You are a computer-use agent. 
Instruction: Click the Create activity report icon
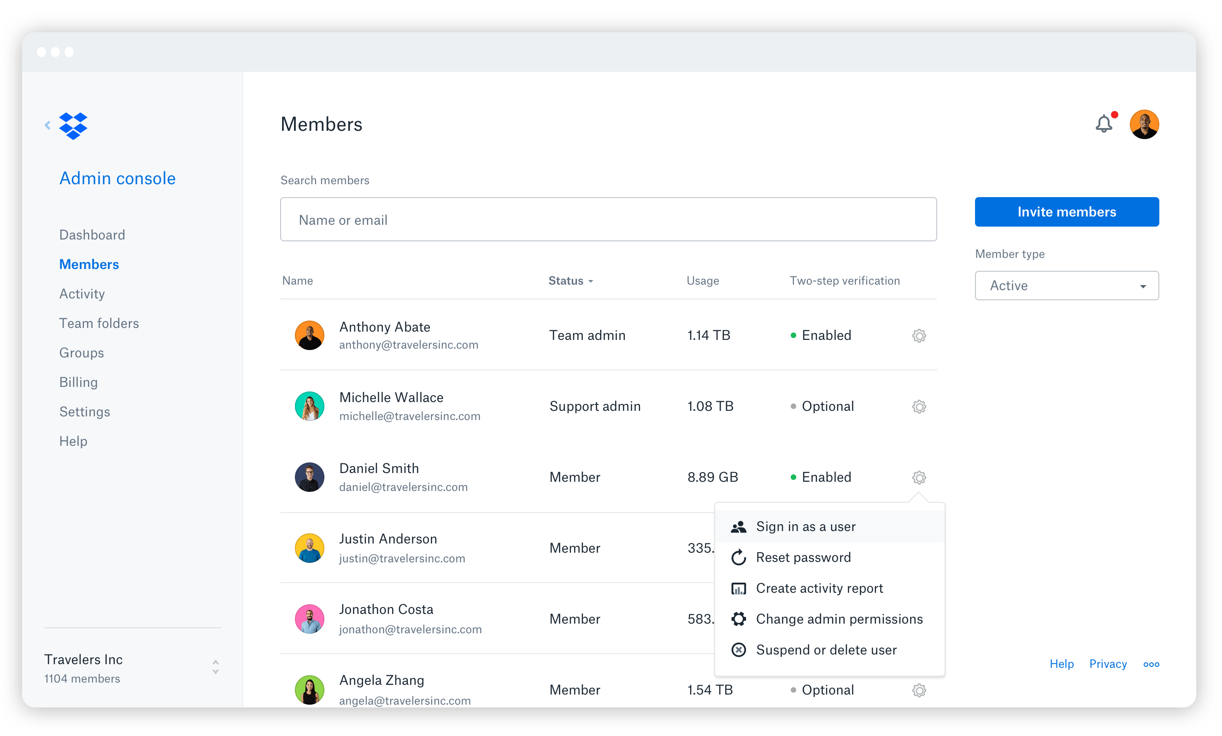click(x=739, y=588)
